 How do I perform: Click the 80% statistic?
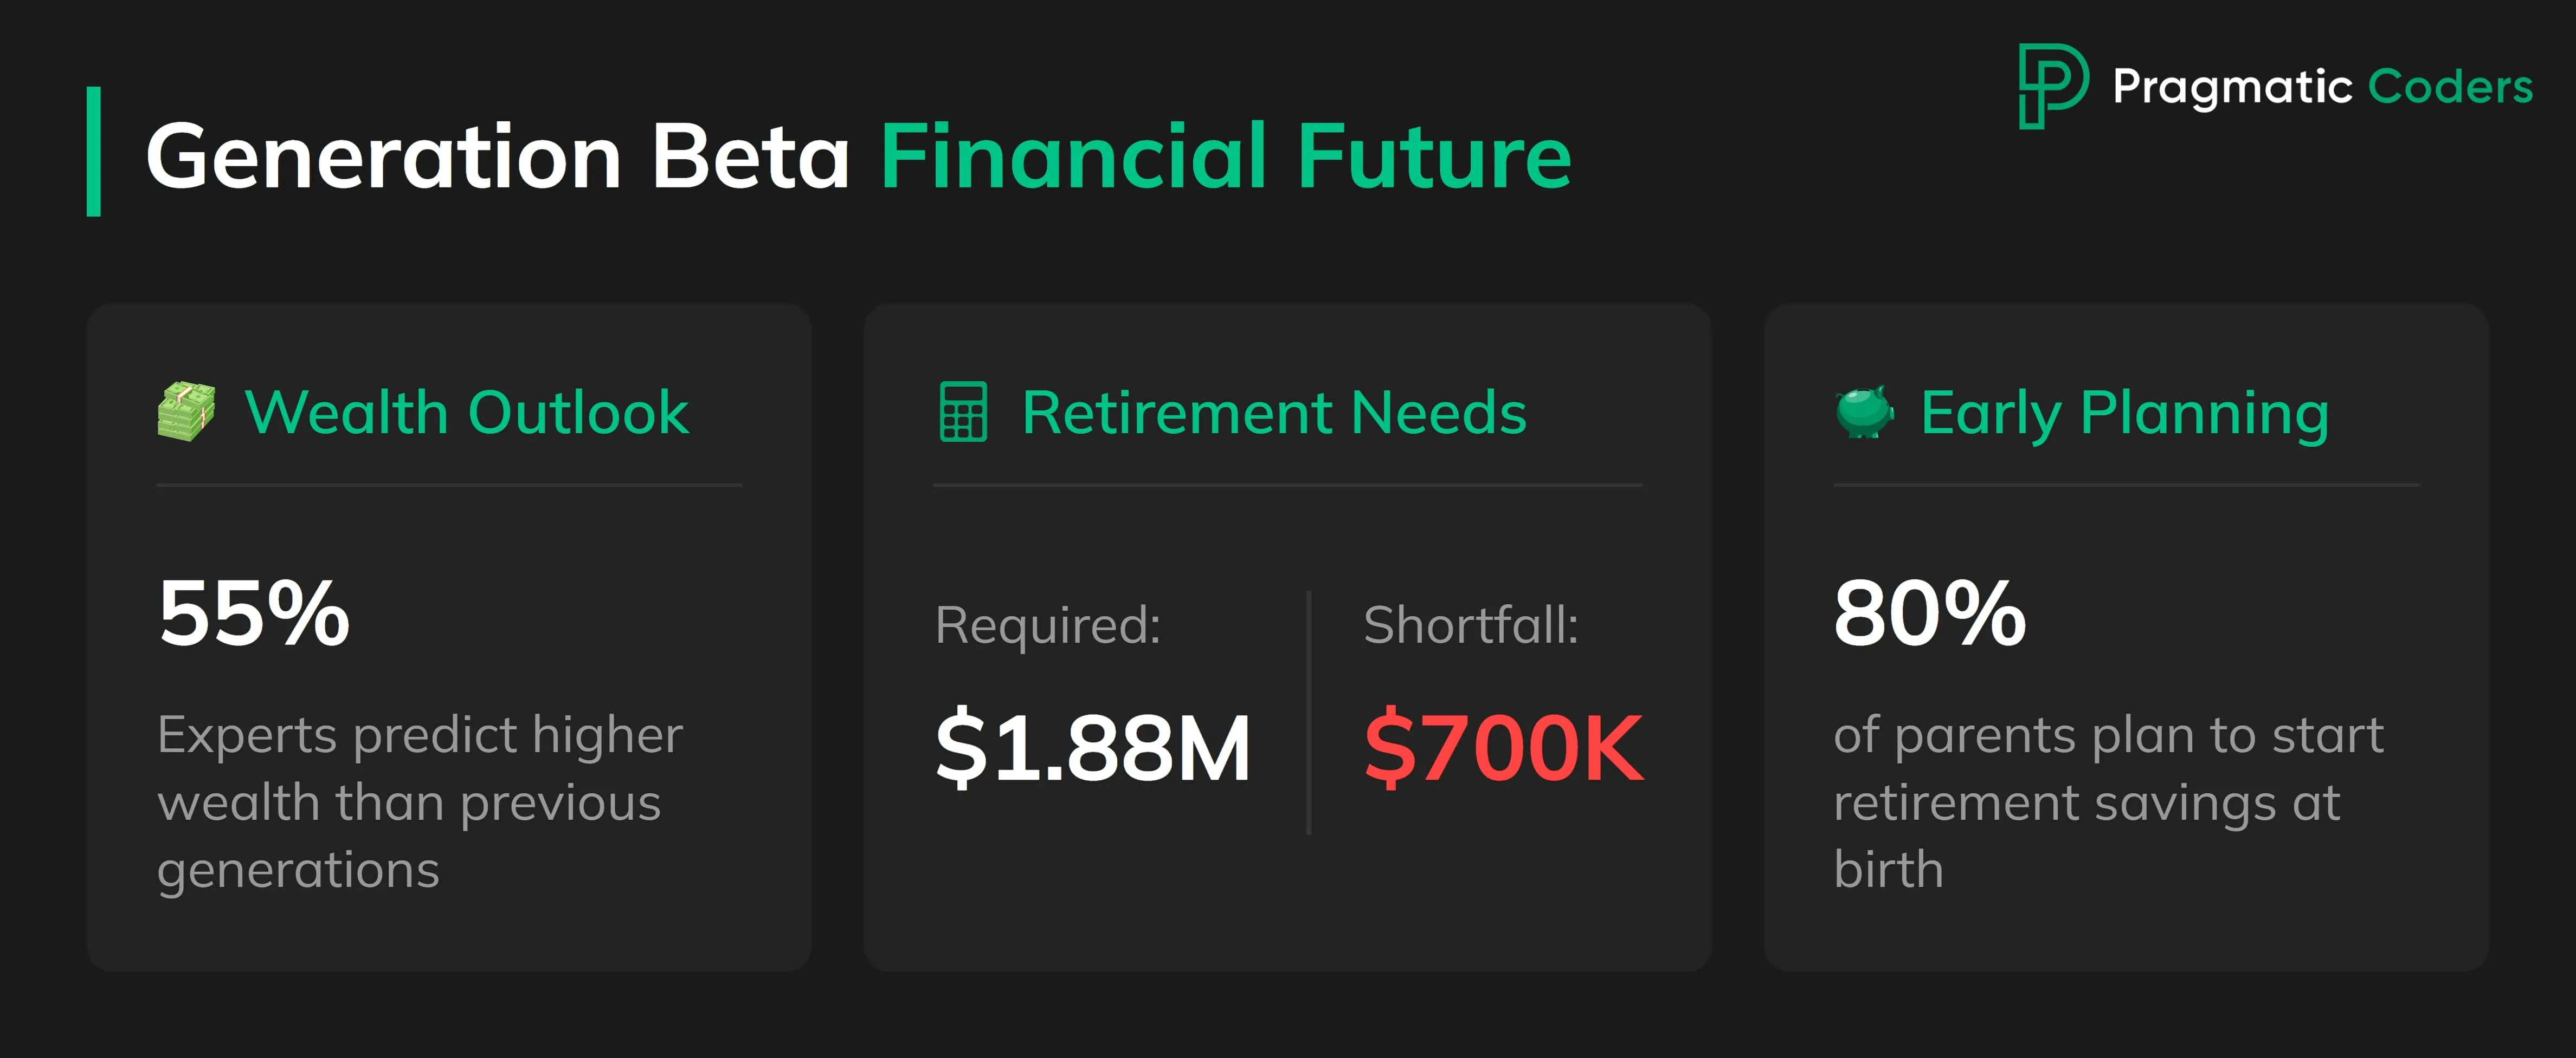[1929, 612]
